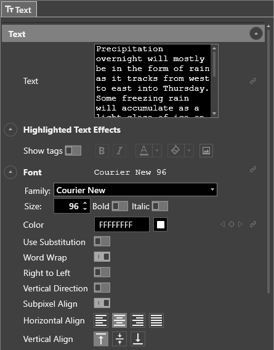Click the insert image icon in text effects
Image resolution: width=274 pixels, height=350 pixels.
coord(206,151)
